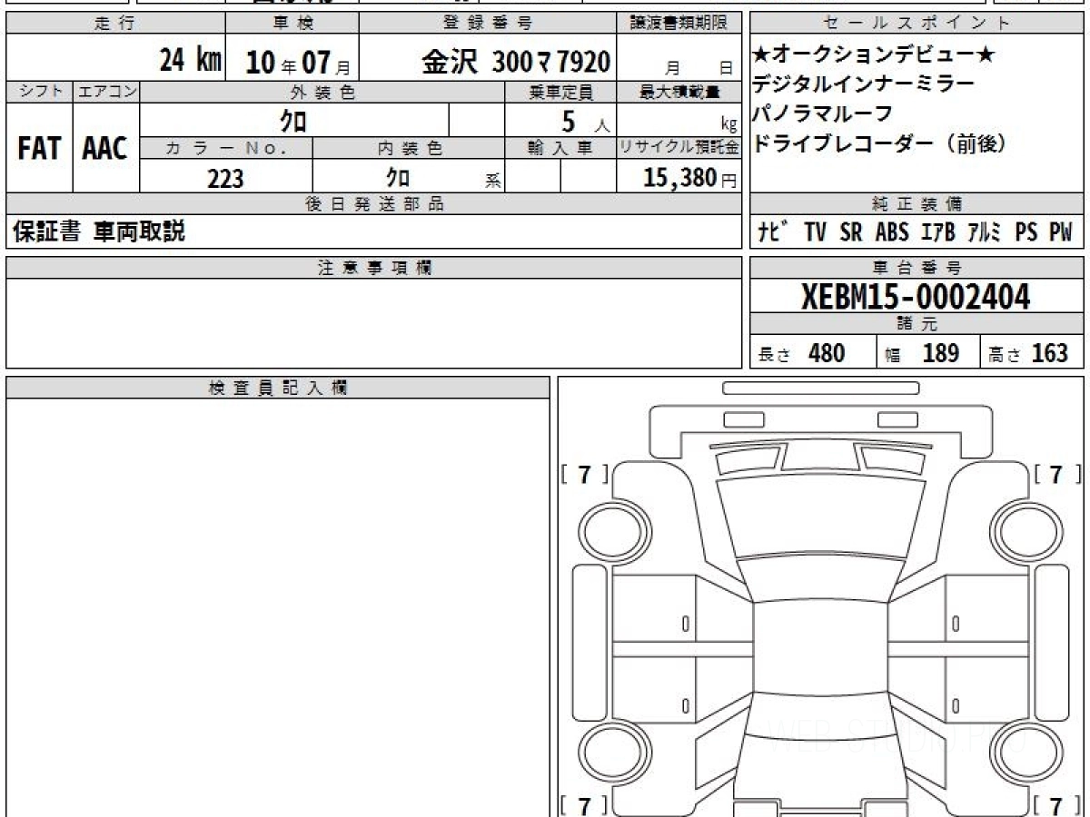Click the ABS equipment label
The height and width of the screenshot is (817, 1090).
(892, 232)
